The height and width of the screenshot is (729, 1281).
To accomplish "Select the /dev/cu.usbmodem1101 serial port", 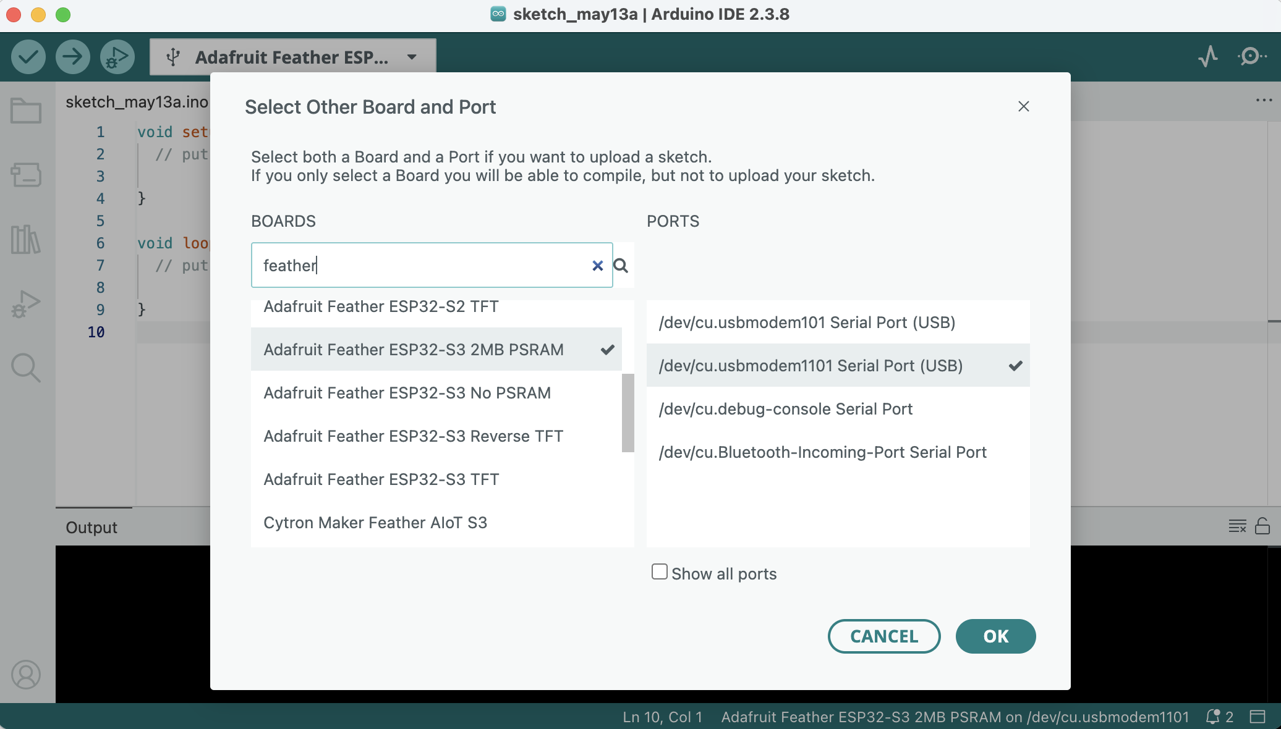I will (838, 365).
